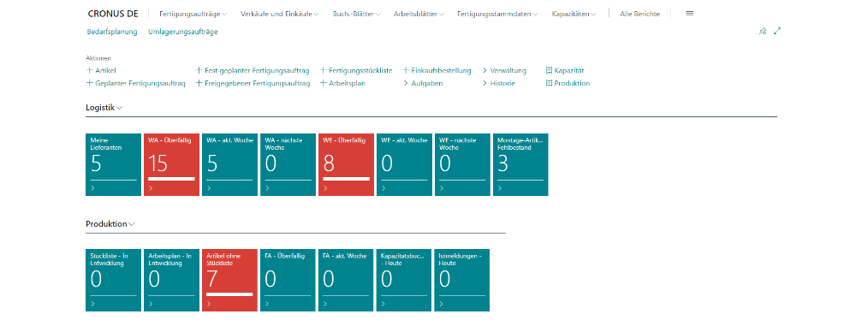This screenshot has width=856, height=326.
Task: Click arrow icon on WE - Überfällig tile
Action: [326, 188]
